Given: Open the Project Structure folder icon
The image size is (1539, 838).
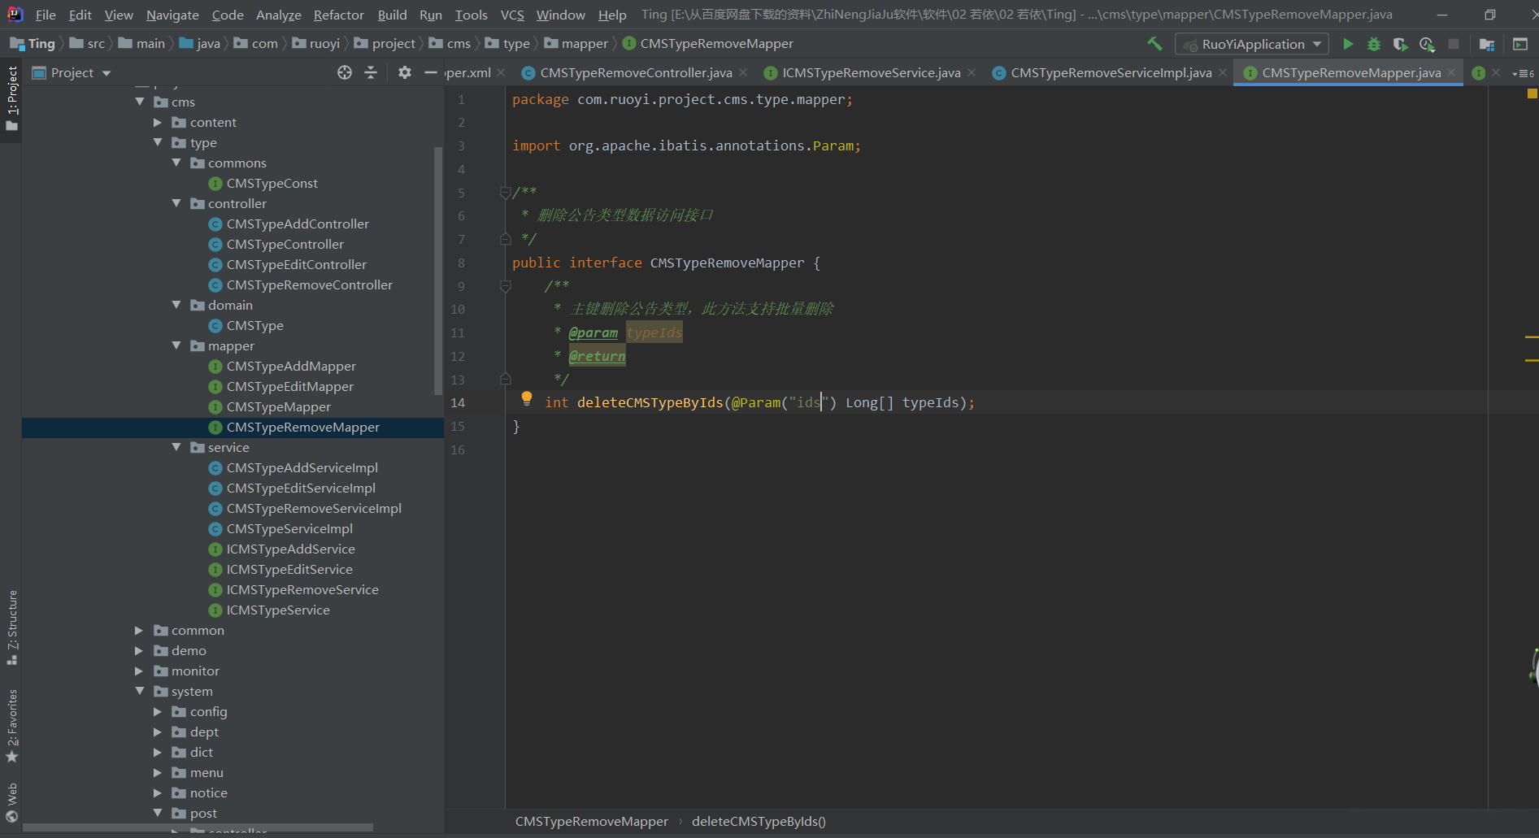Looking at the screenshot, I should click(1487, 44).
